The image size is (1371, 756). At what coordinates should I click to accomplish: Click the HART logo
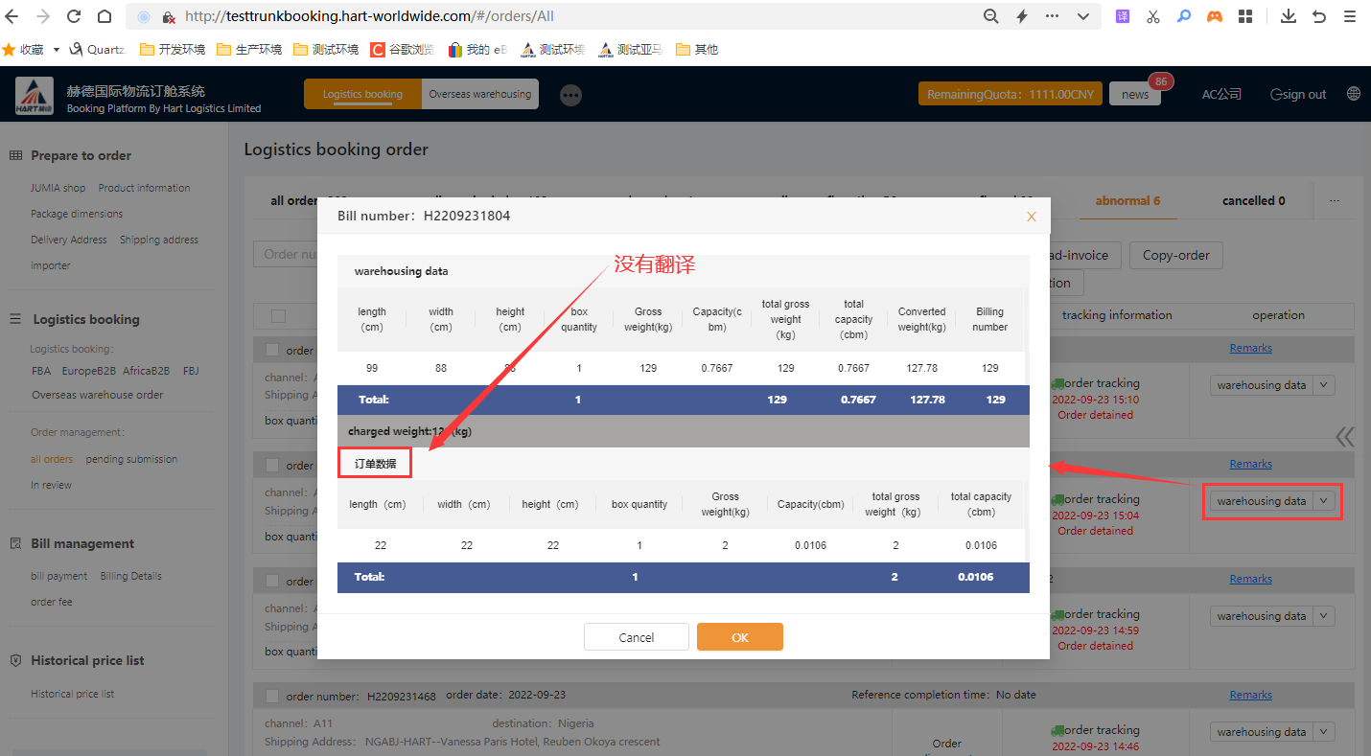tap(35, 96)
